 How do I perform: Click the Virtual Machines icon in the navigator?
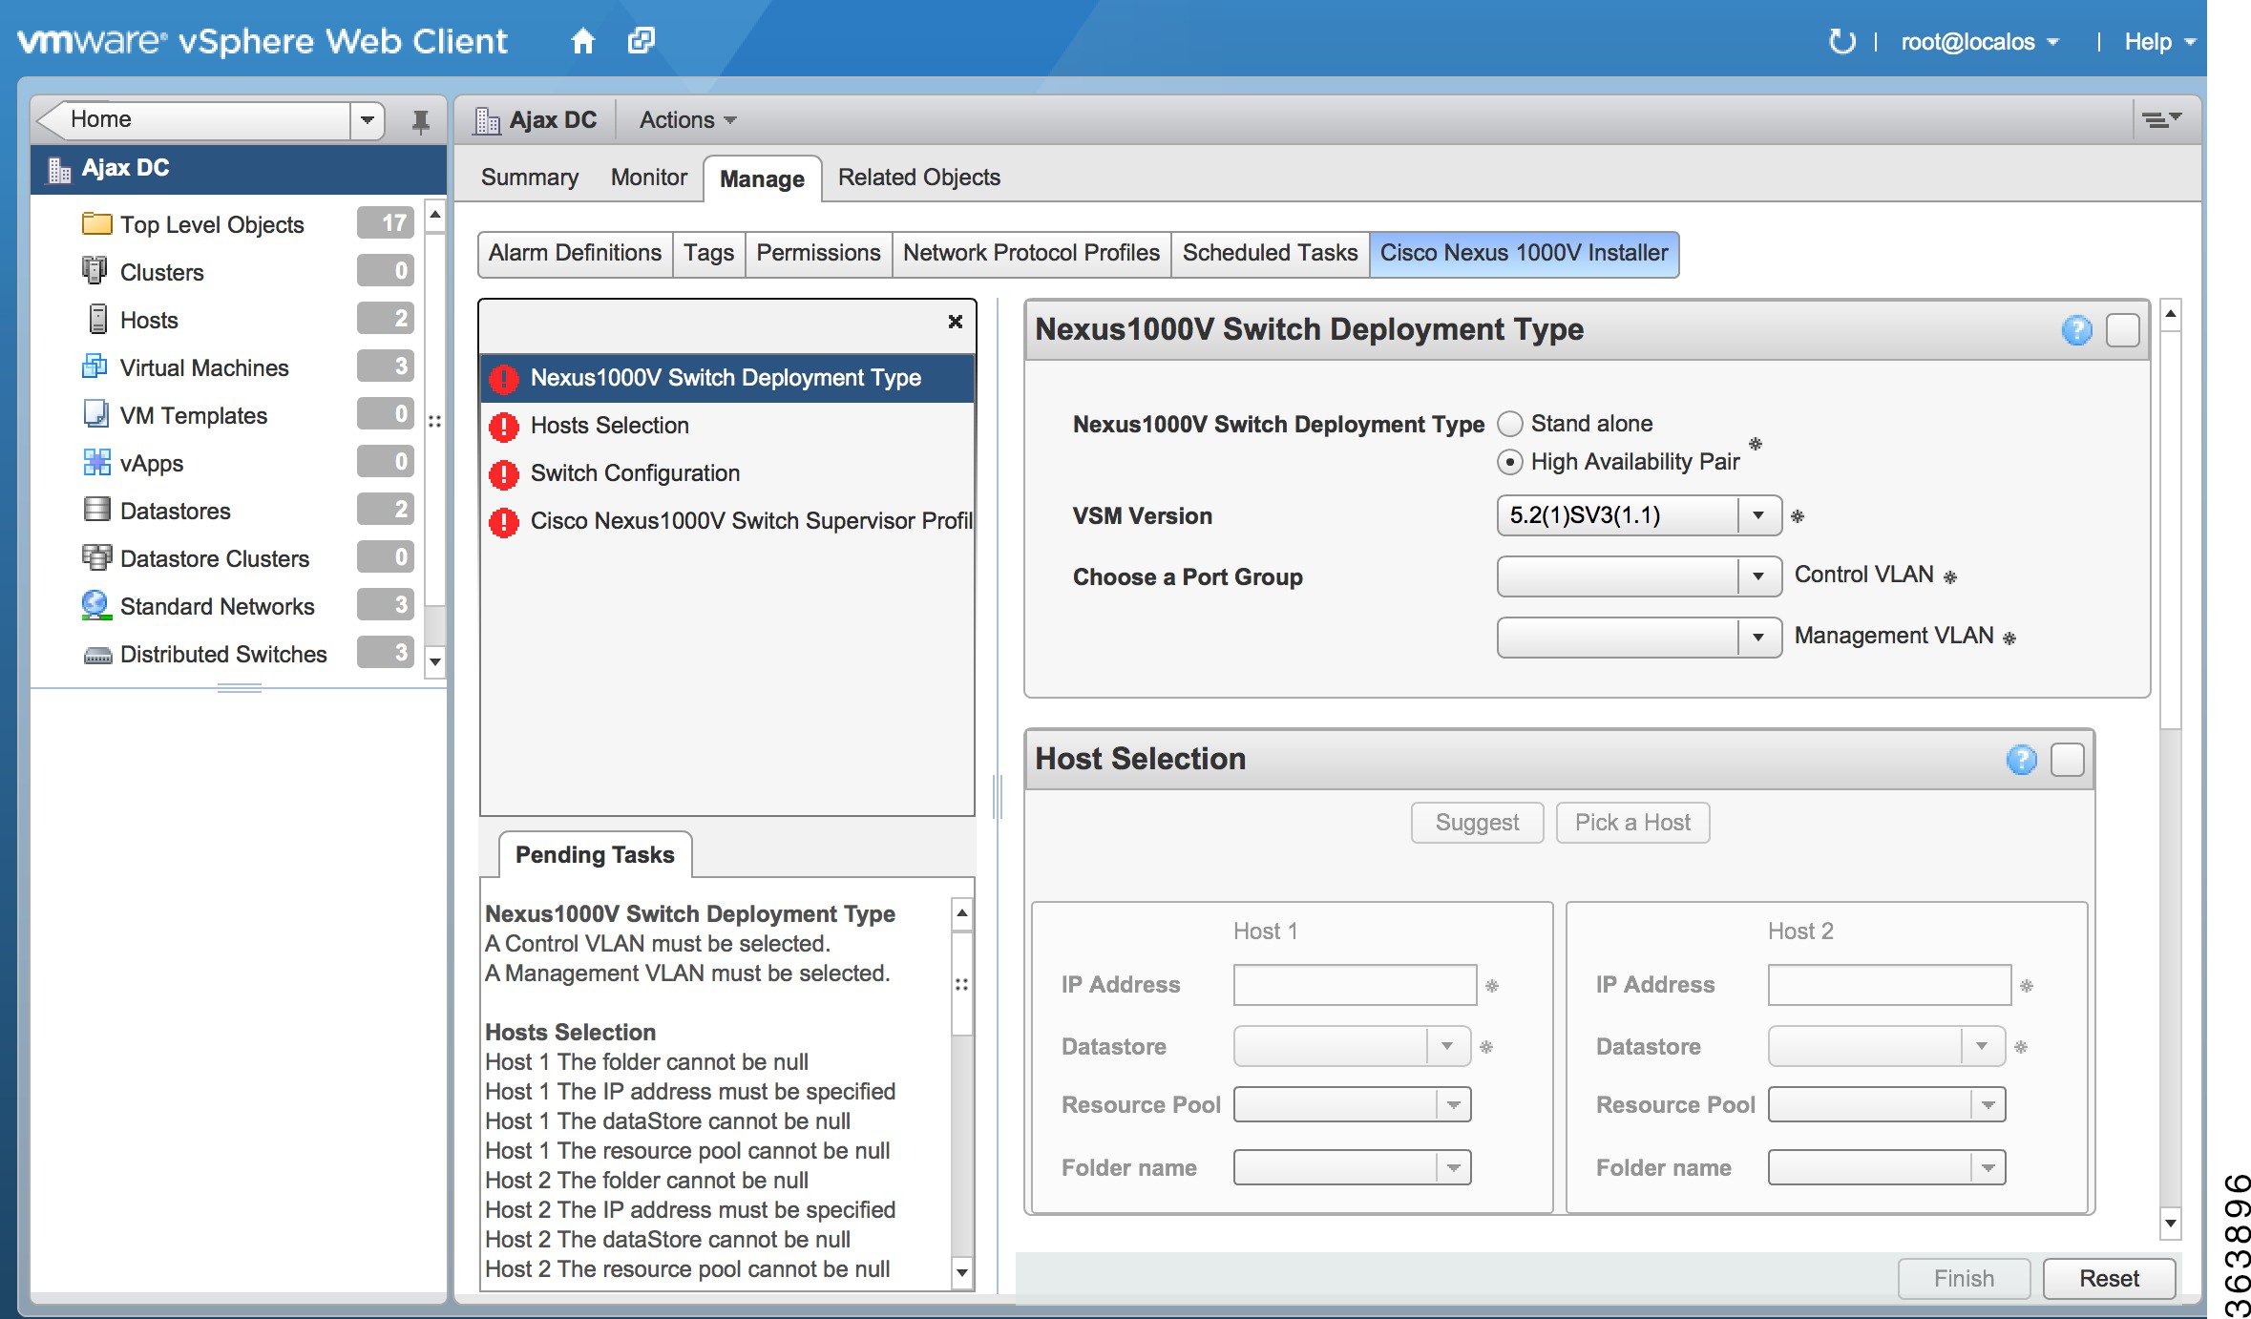[96, 366]
